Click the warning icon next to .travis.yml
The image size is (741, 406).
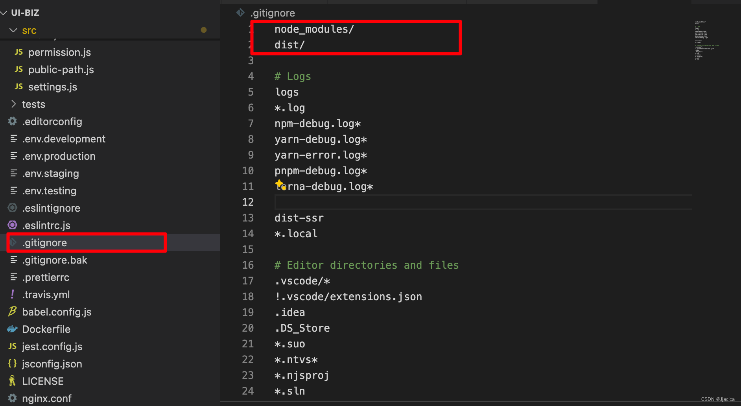[12, 294]
